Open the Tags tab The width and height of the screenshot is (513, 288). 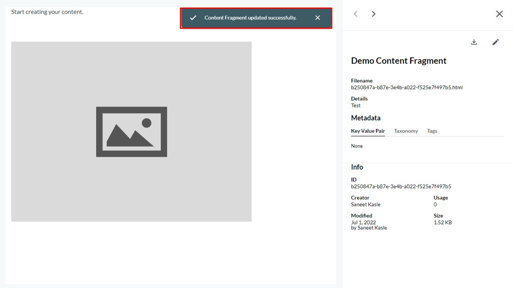(432, 131)
